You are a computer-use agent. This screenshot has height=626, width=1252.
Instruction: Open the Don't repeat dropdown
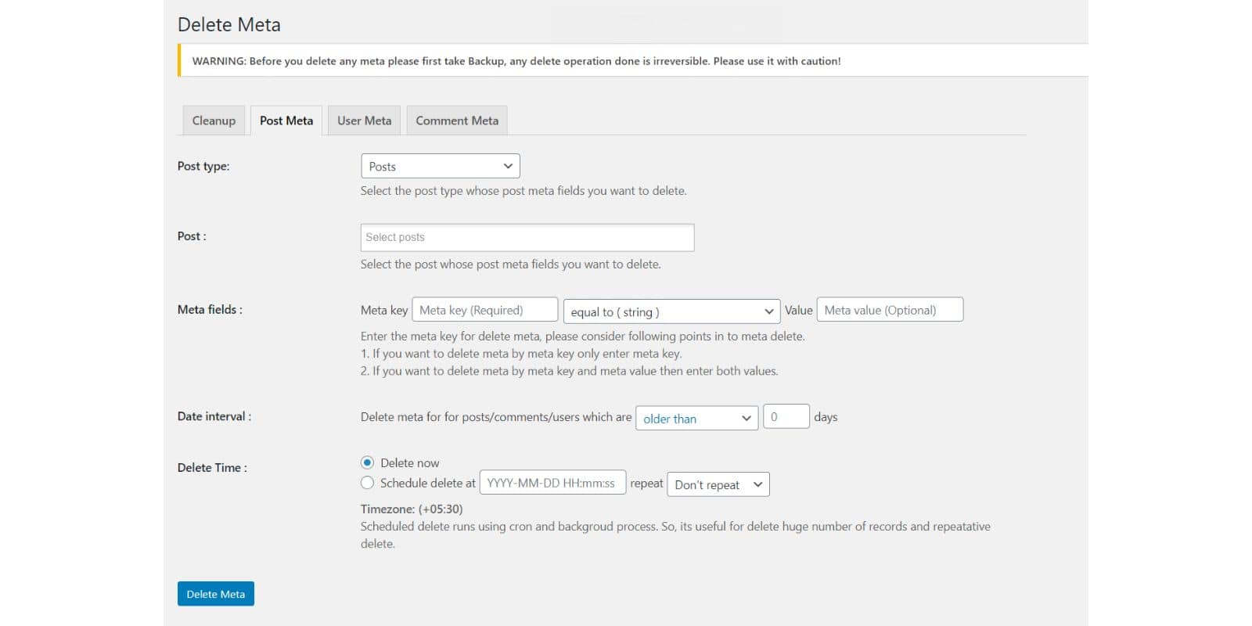pos(718,484)
